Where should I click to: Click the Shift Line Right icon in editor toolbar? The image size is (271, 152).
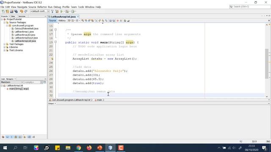113,21
